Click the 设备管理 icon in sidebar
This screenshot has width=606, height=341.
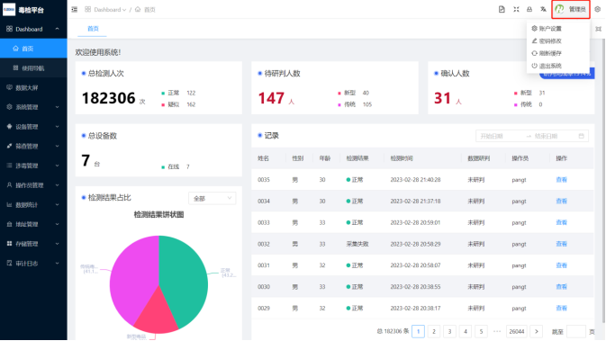coord(9,126)
